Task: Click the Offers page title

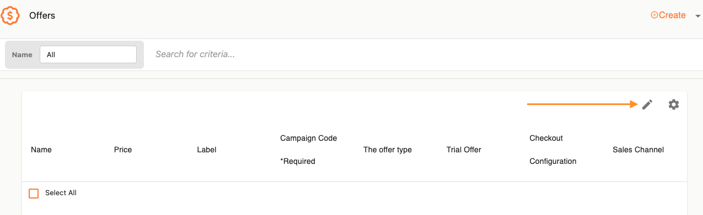Action: (42, 15)
